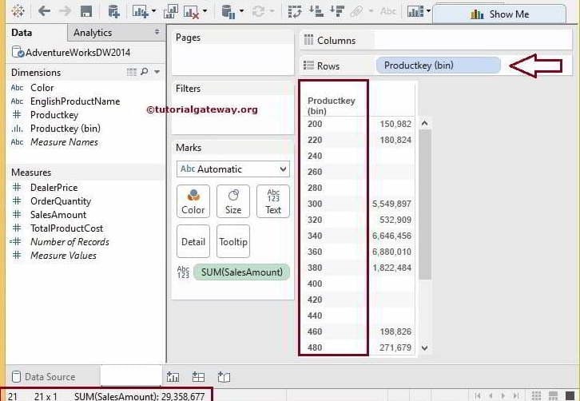The width and height of the screenshot is (580, 401).
Task: Click the Redo forward arrow
Action: click(65, 11)
